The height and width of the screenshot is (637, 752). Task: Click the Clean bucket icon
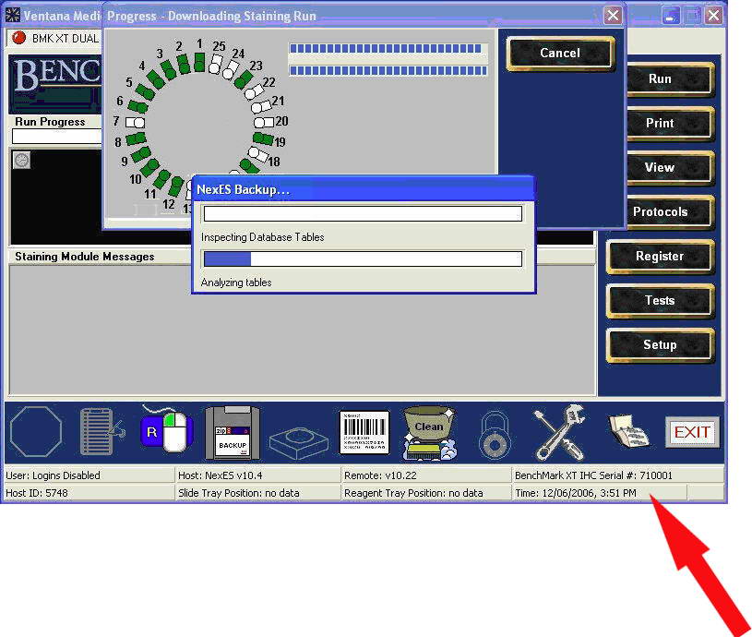click(429, 432)
